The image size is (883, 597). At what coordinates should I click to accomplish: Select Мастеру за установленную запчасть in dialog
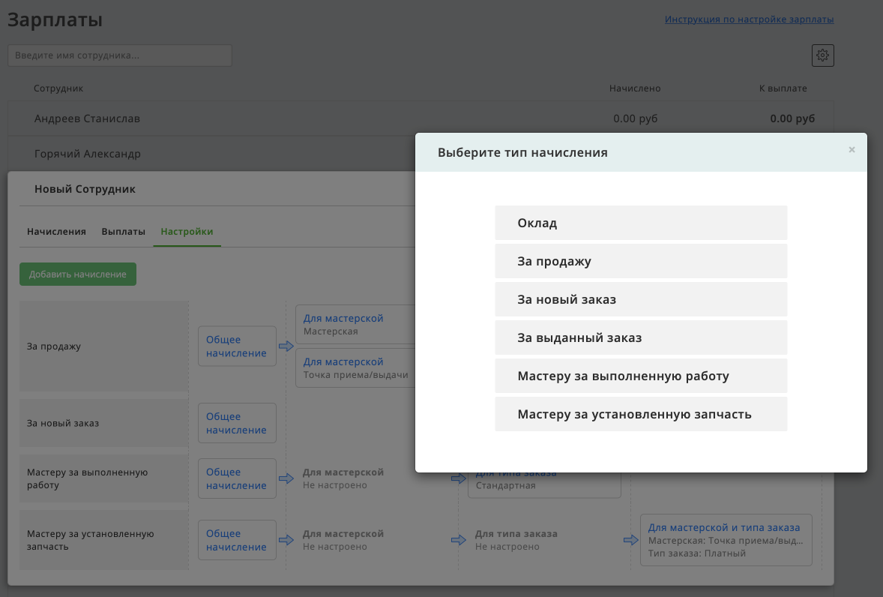(641, 415)
